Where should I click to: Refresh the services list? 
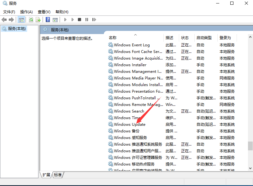(31, 19)
